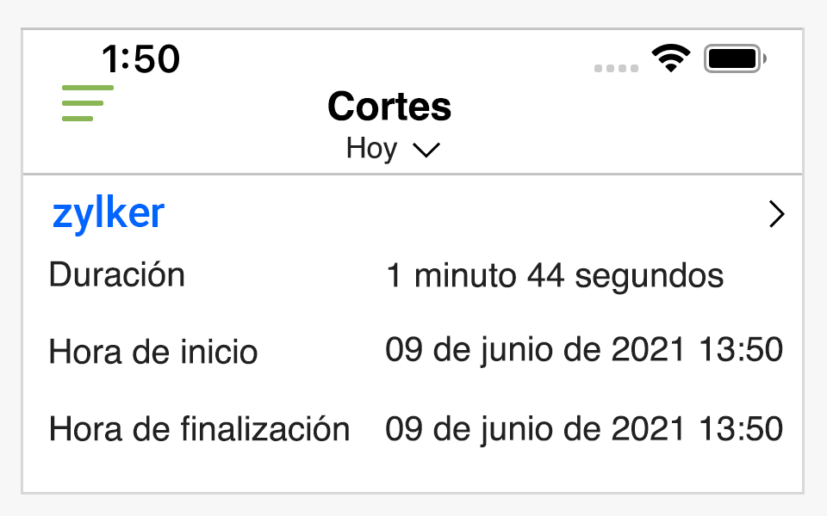This screenshot has width=827, height=516.
Task: Open the zylker monitor link
Action: click(109, 213)
